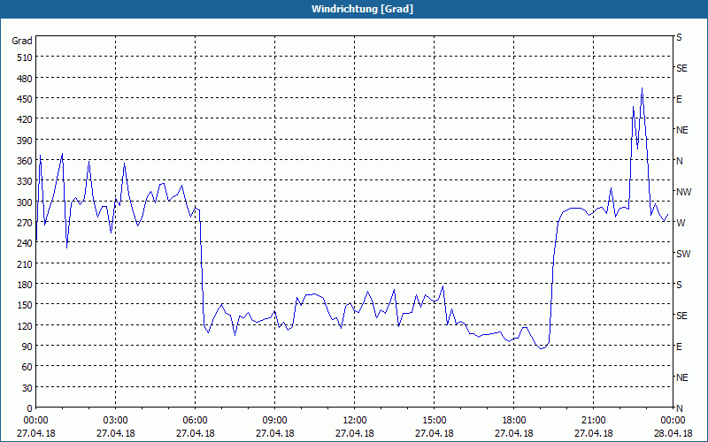The image size is (708, 442).
Task: Select the 180 value on the y-axis
Action: (25, 285)
